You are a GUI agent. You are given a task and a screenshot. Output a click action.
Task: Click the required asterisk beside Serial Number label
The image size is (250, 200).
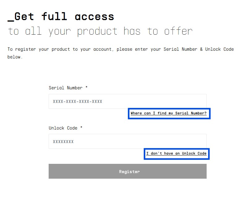tap(86, 87)
